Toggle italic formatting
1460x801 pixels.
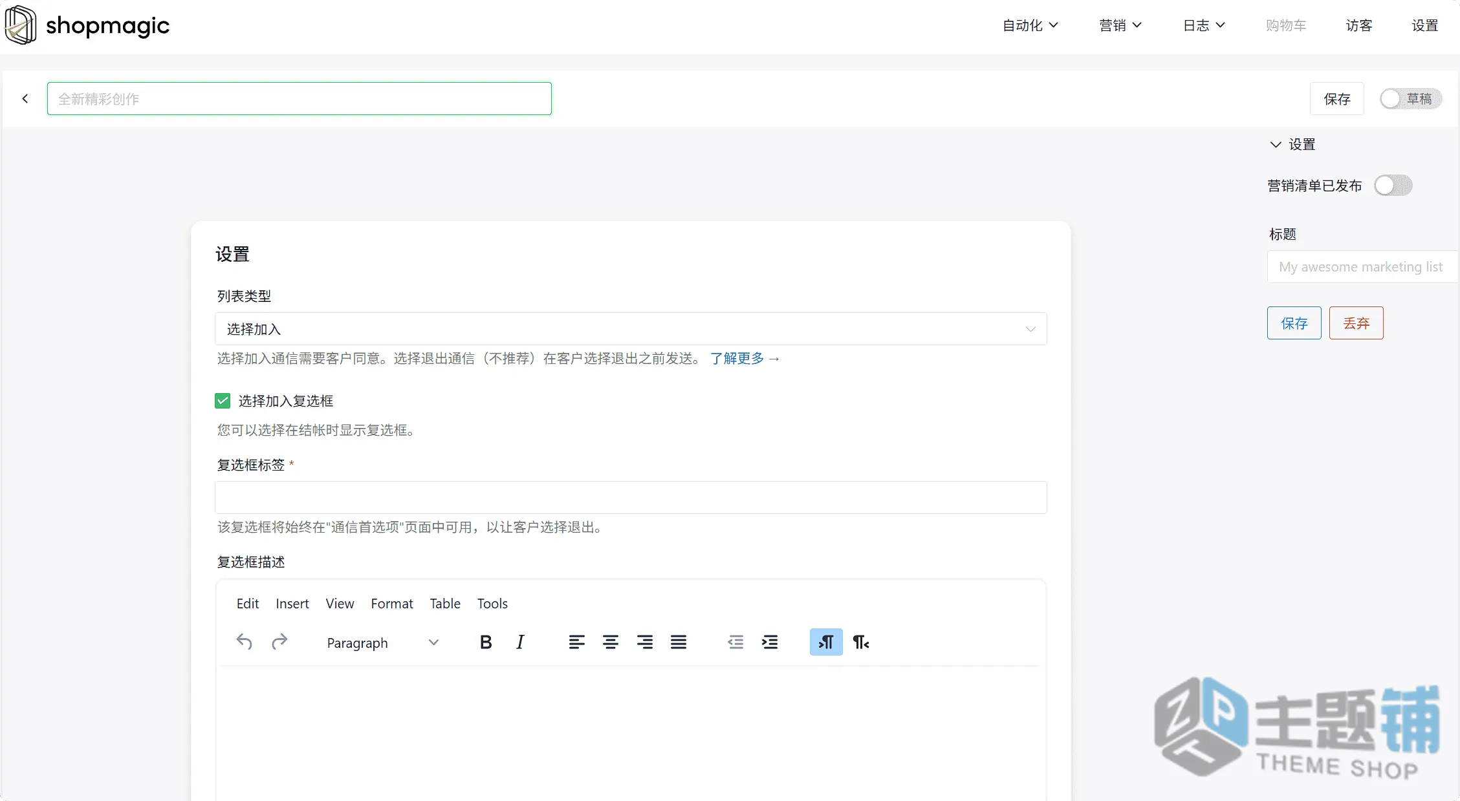pyautogui.click(x=520, y=642)
